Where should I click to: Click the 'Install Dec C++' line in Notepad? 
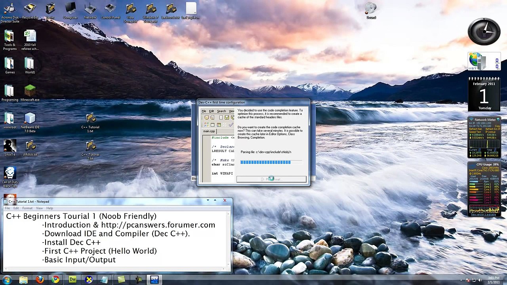[x=72, y=242]
